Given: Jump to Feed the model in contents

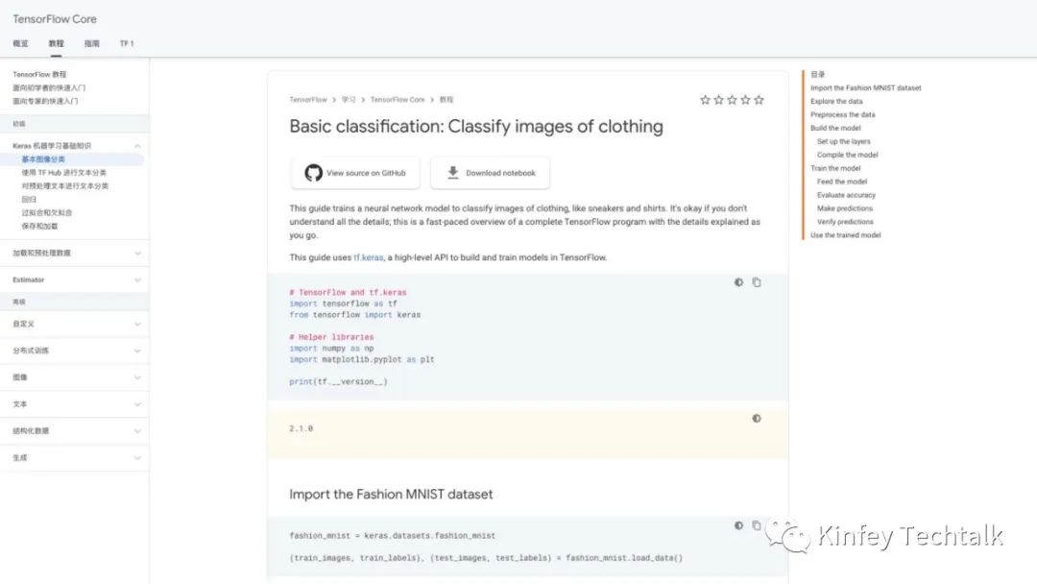Looking at the screenshot, I should click(x=842, y=182).
